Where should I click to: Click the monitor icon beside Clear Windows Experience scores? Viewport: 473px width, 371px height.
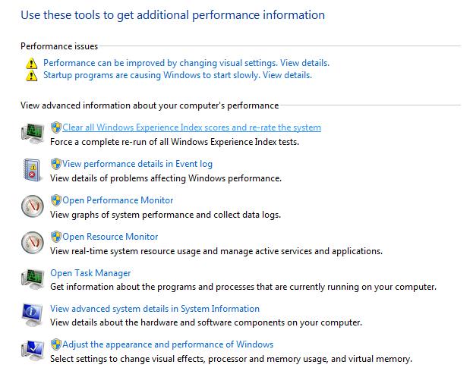click(33, 134)
